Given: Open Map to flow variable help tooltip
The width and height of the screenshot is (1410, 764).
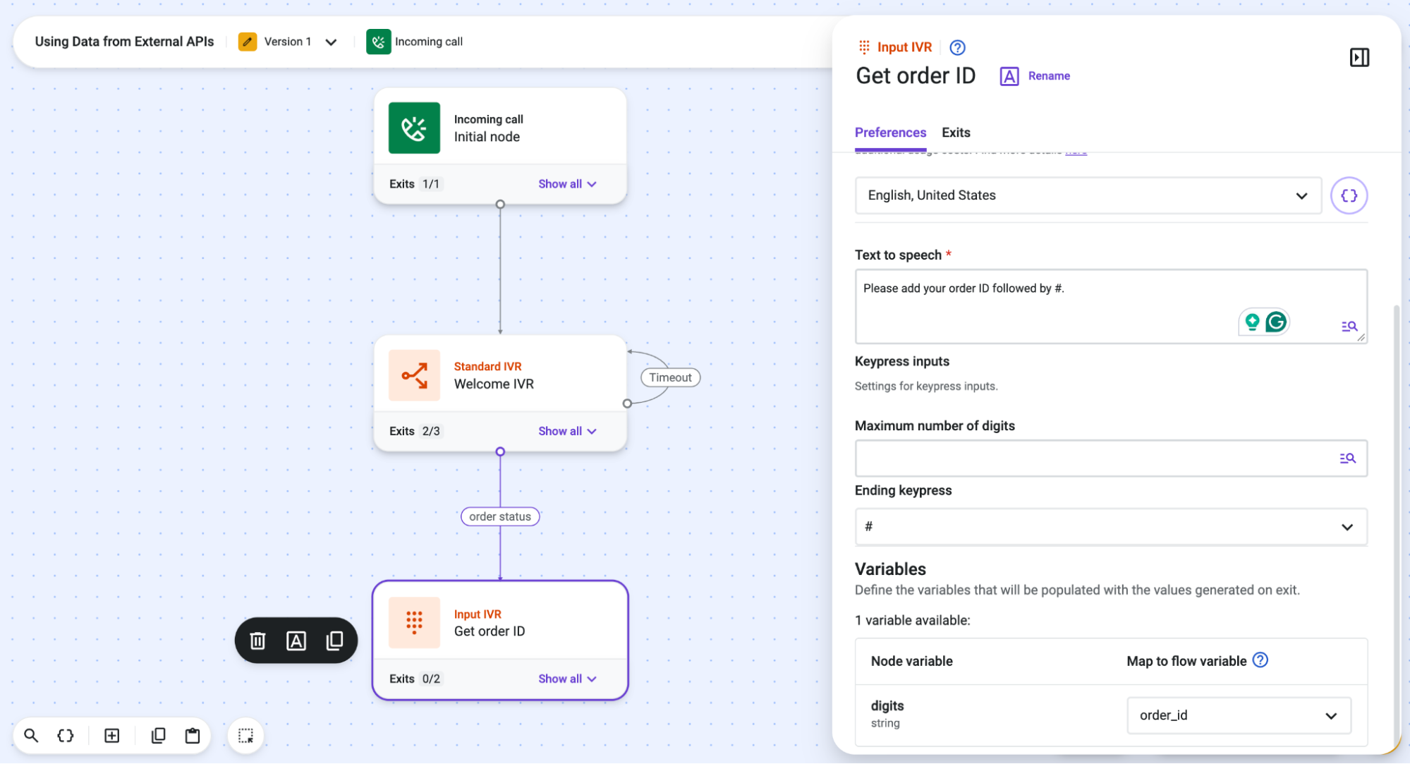Looking at the screenshot, I should tap(1260, 660).
